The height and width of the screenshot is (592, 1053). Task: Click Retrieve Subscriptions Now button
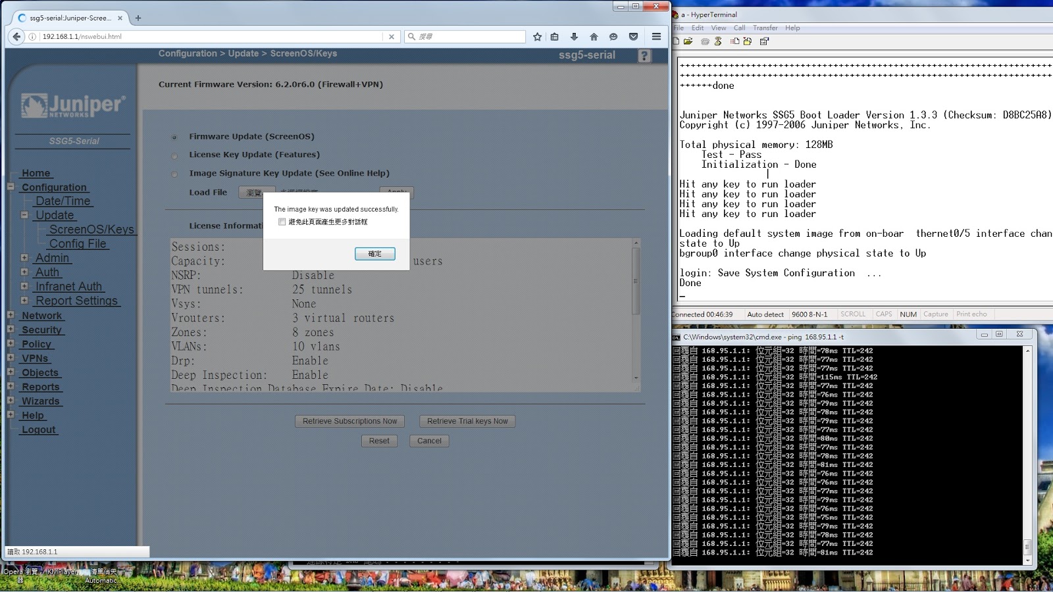[350, 422]
